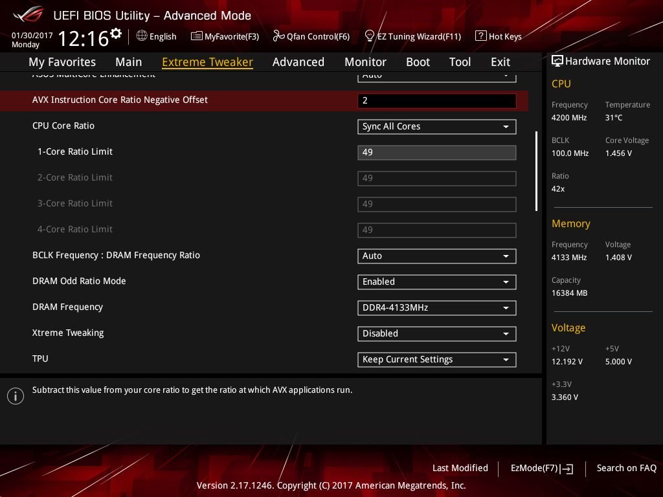663x497 pixels.
Task: Click the vertical scrollbar thumb
Action: (536, 171)
